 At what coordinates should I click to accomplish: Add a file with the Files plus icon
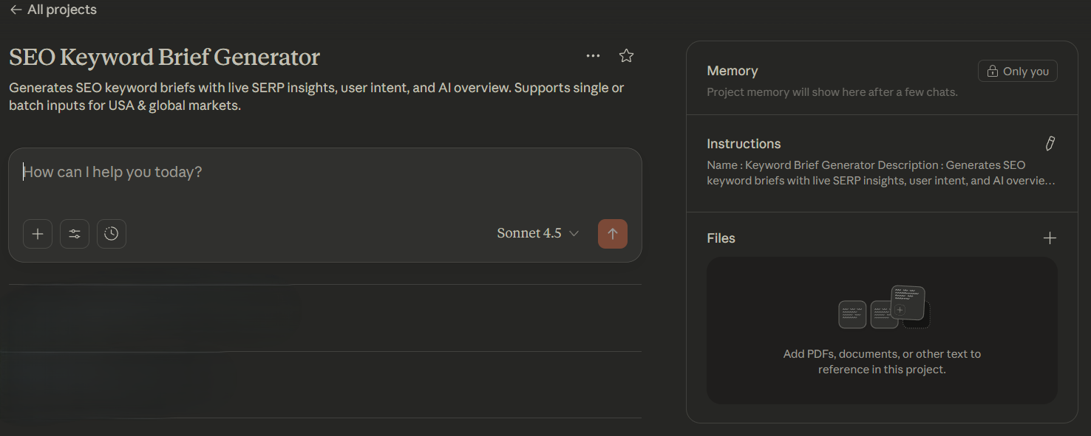pos(1050,238)
